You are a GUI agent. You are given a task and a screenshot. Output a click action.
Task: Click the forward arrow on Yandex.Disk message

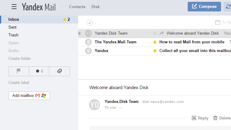click(x=162, y=33)
